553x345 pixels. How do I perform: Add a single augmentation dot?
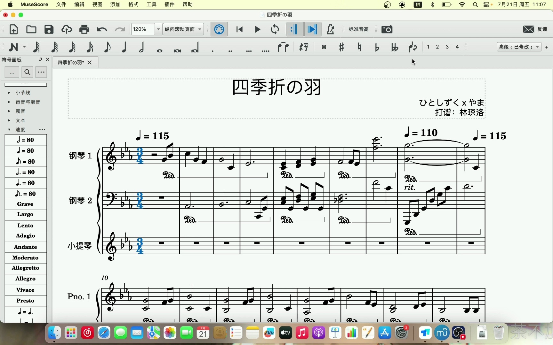[212, 50]
